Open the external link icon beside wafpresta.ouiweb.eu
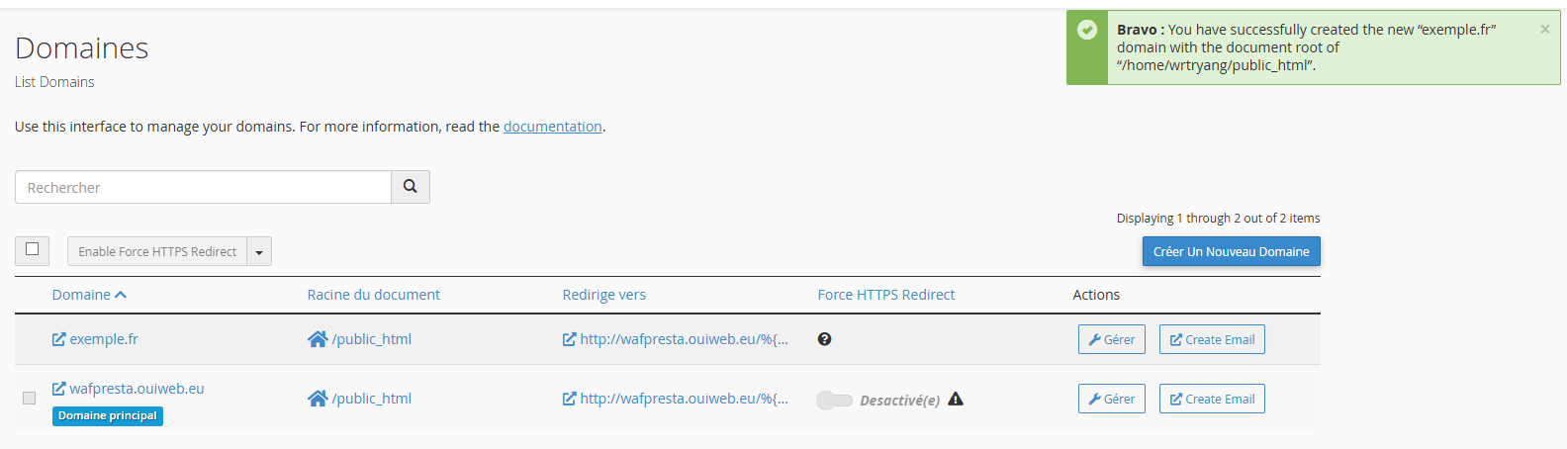Viewport: 1567px width, 449px height. (x=59, y=389)
